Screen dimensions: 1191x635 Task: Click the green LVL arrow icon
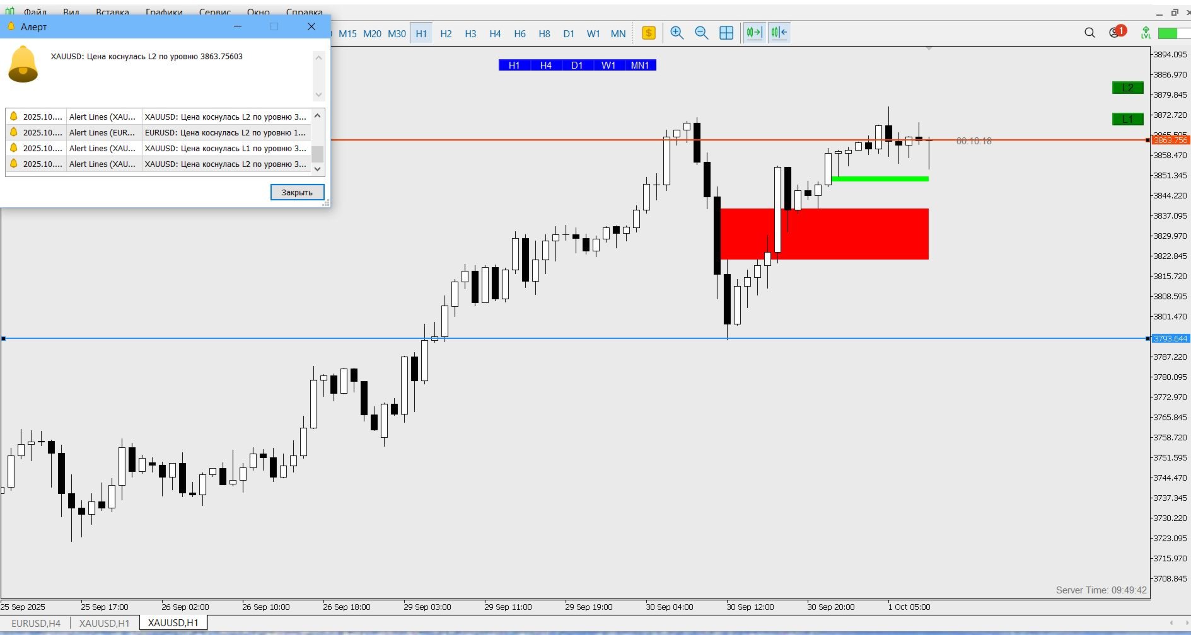pos(1146,33)
